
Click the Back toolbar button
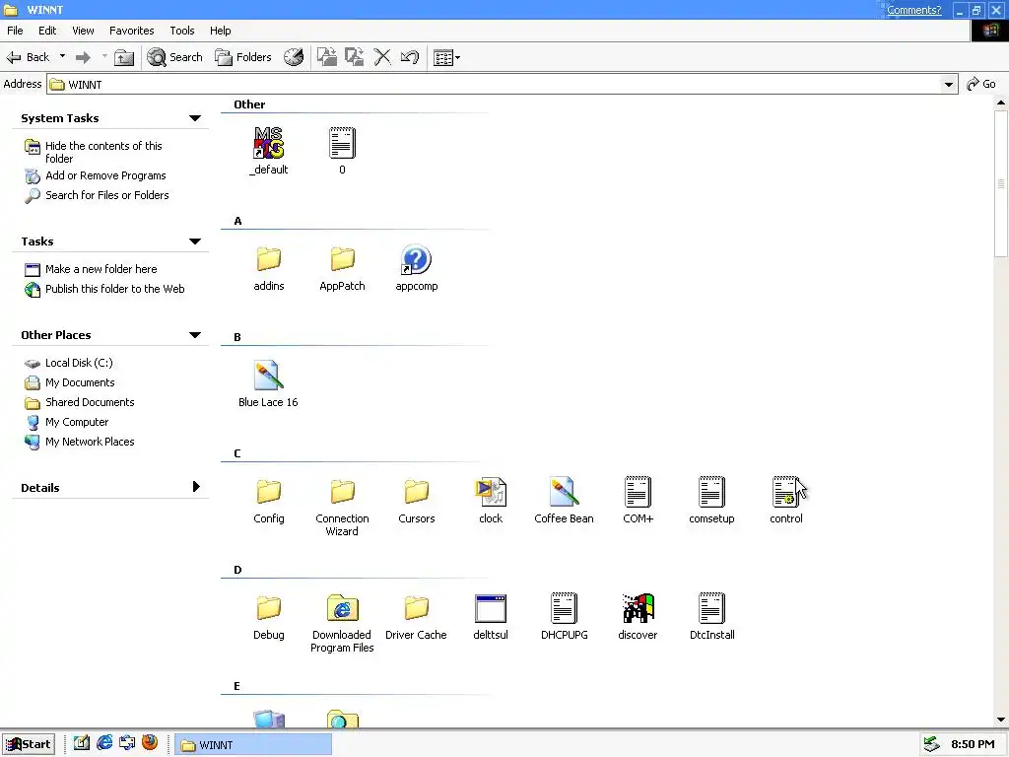[29, 57]
